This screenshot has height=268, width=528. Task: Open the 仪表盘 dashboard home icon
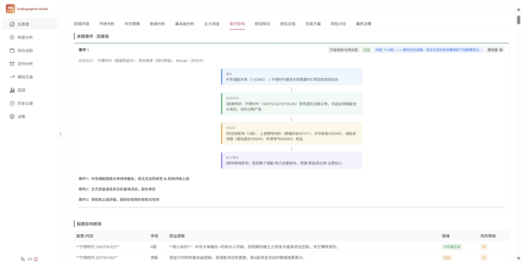tap(12, 24)
